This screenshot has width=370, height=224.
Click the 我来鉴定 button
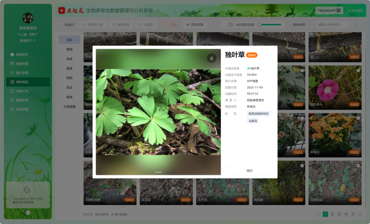pyautogui.click(x=121, y=25)
